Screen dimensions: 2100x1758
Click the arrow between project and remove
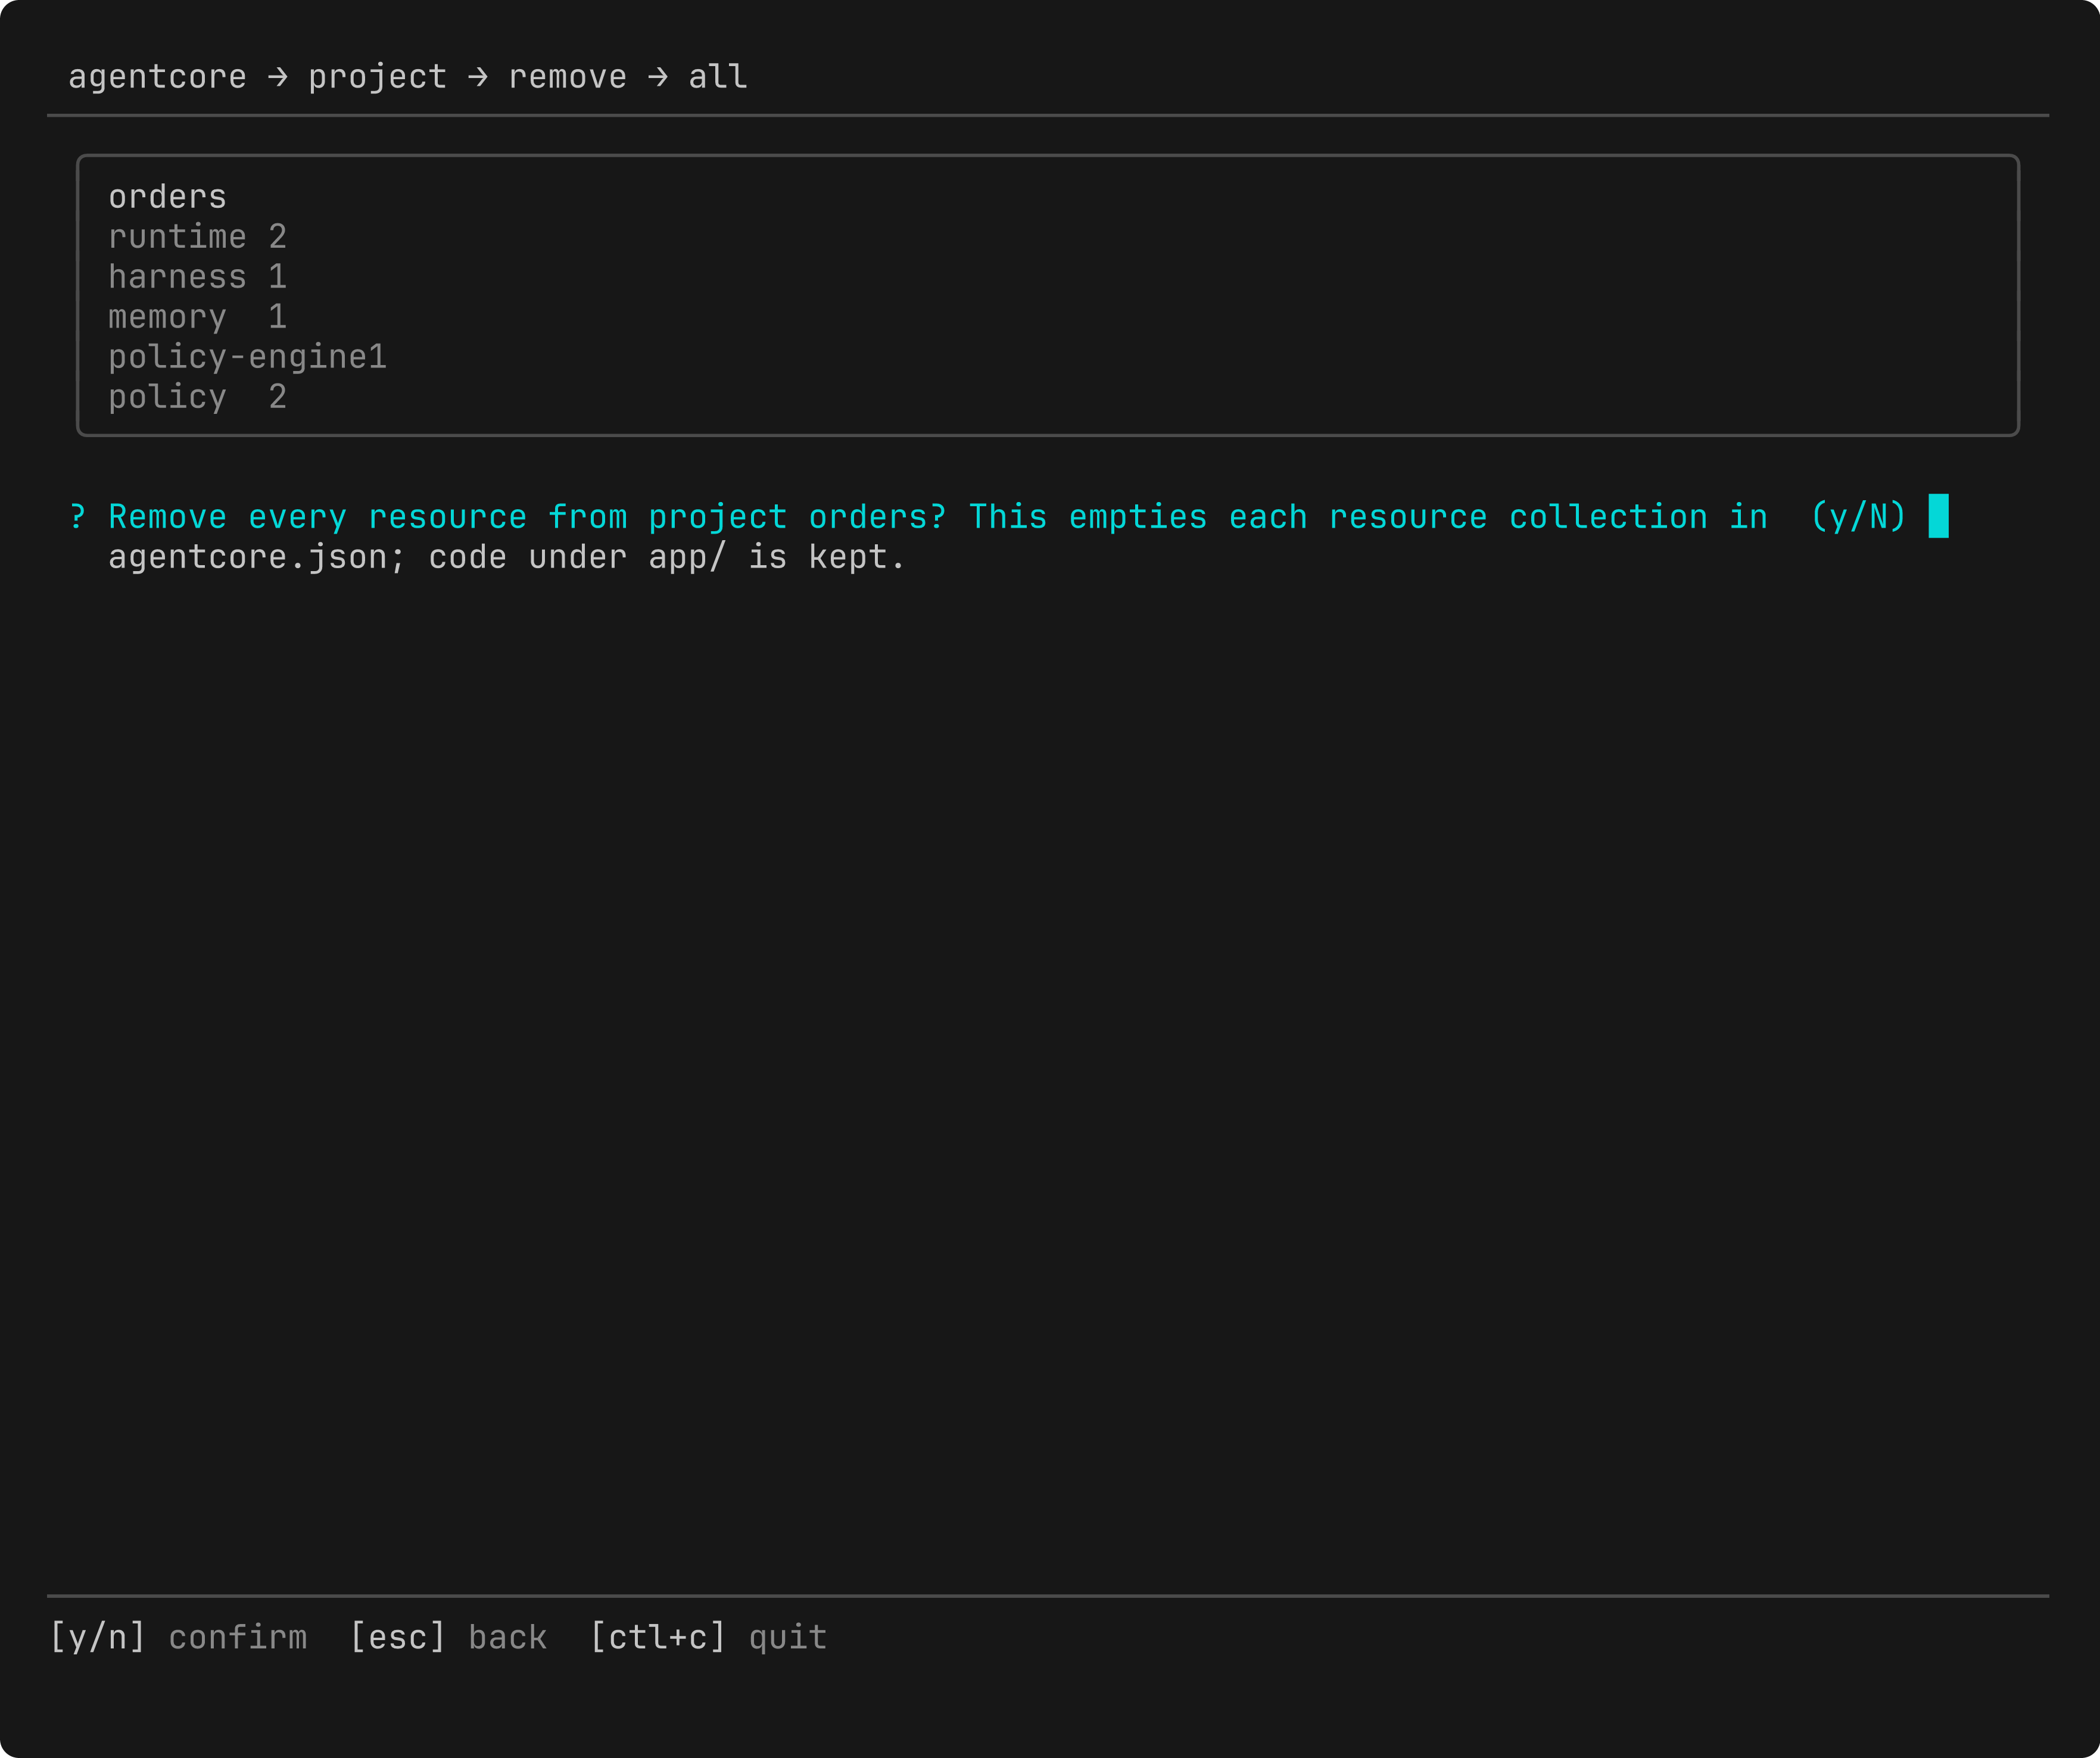coord(477,77)
